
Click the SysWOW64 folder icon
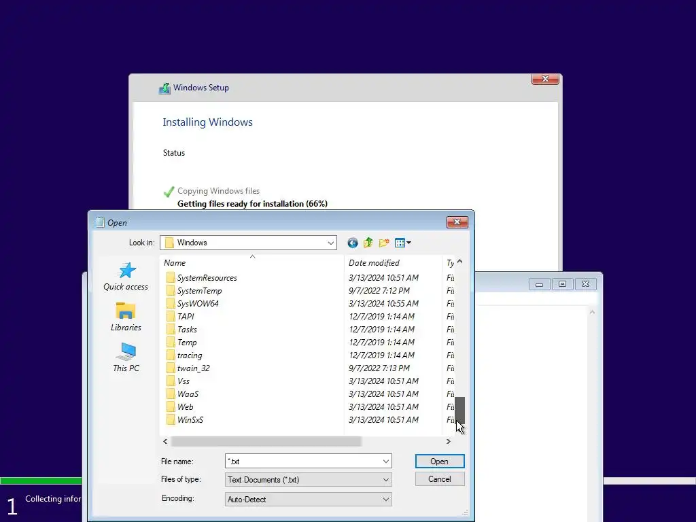[x=171, y=304]
